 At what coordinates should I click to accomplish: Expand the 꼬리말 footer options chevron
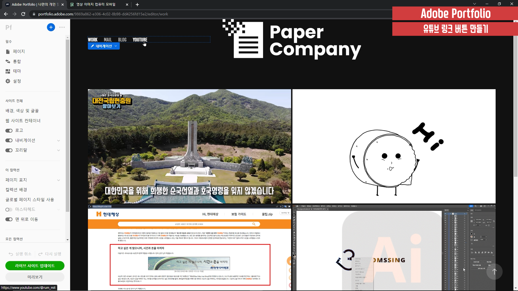point(59,150)
